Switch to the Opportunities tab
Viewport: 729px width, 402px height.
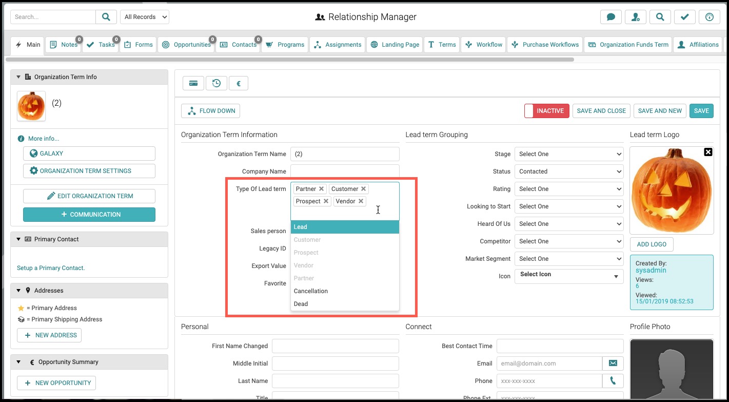[187, 45]
